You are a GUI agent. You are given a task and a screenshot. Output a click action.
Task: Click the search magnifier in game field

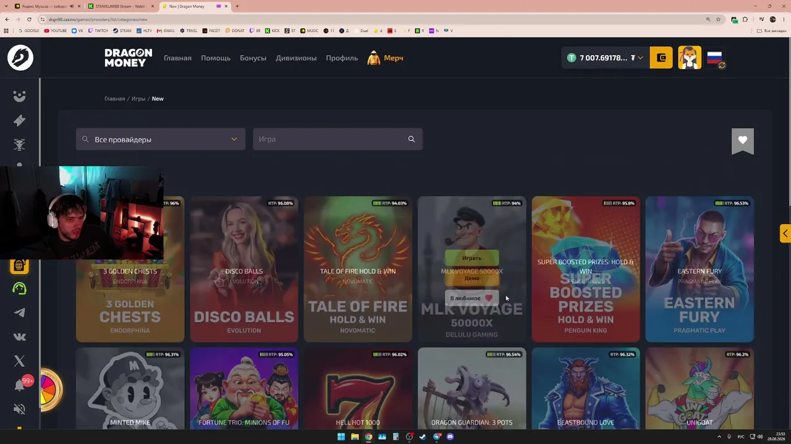click(x=412, y=139)
